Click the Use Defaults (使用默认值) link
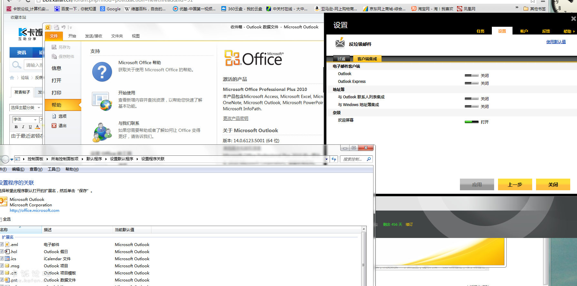This screenshot has height=286, width=577. (556, 42)
